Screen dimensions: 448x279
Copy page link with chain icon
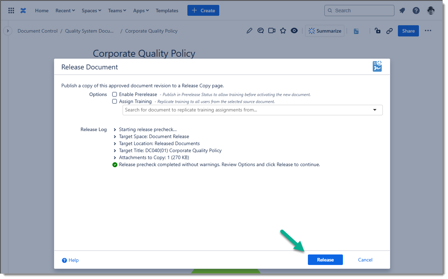[389, 31]
